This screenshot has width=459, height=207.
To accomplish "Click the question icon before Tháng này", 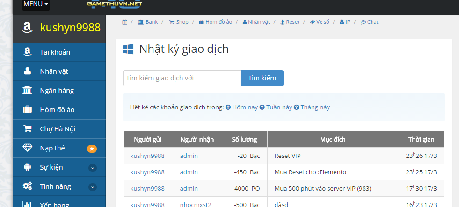I will pos(297,107).
